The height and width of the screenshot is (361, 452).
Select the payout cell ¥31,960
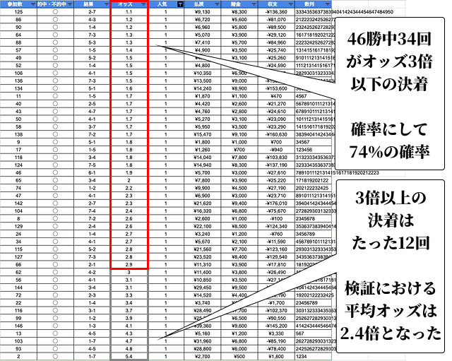[202, 341]
